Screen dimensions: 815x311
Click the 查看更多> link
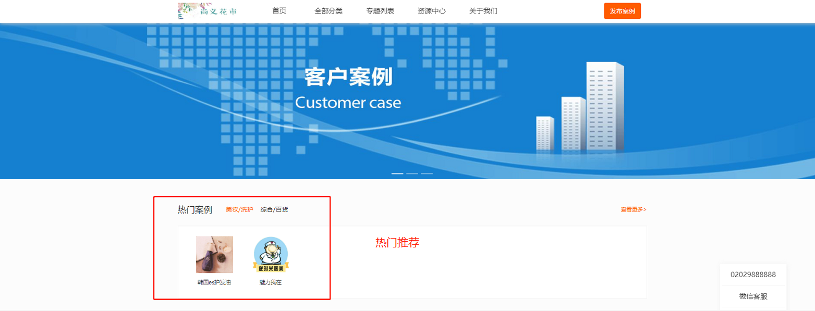point(634,209)
